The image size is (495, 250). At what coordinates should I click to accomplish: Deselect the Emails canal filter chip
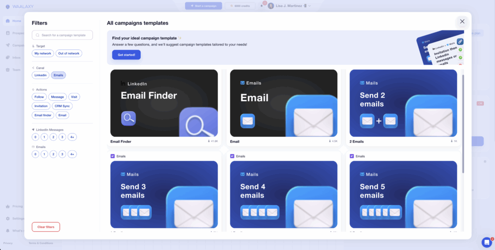58,75
